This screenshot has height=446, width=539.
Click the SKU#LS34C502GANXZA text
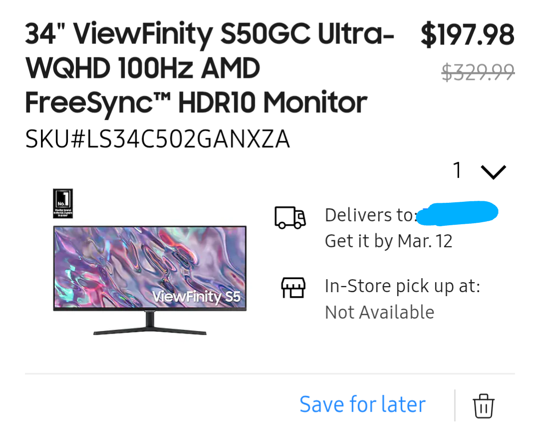(x=157, y=139)
